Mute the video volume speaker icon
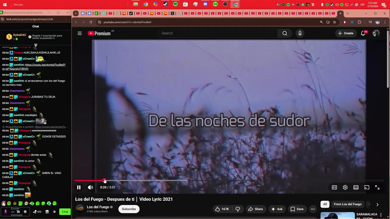The height and width of the screenshot is (219, 390). click(90, 187)
